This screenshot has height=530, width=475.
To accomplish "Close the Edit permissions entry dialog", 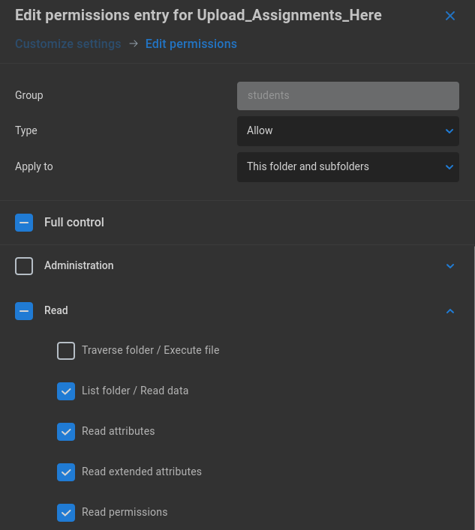I will coord(450,16).
